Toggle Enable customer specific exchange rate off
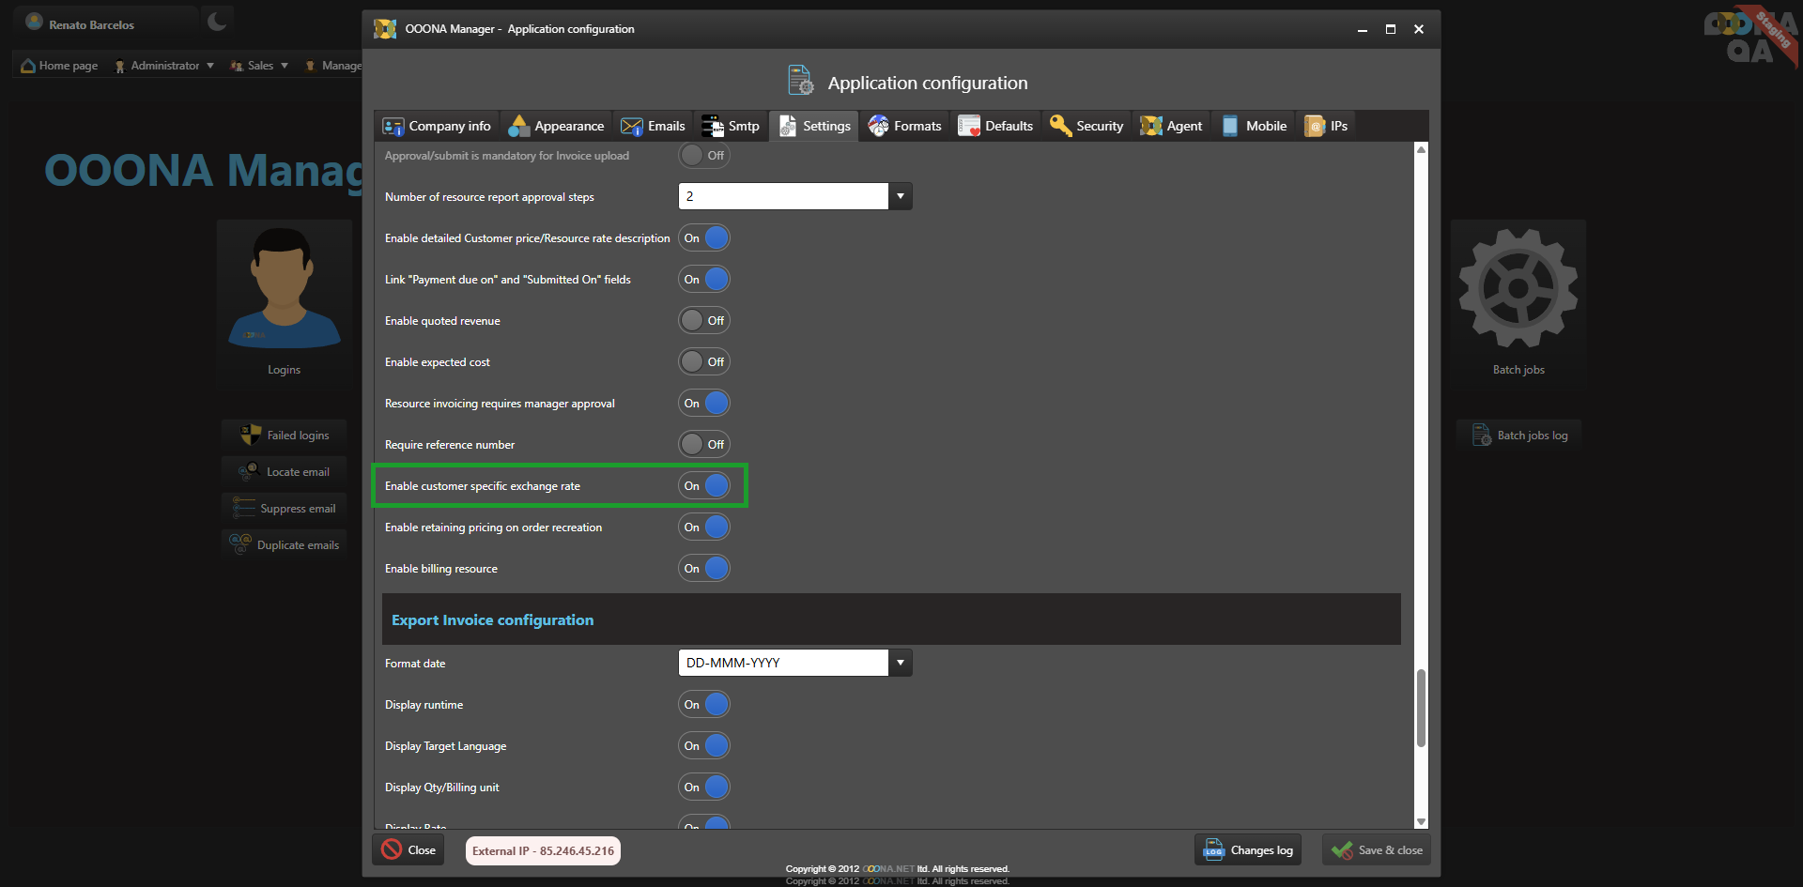This screenshot has width=1803, height=887. [704, 486]
